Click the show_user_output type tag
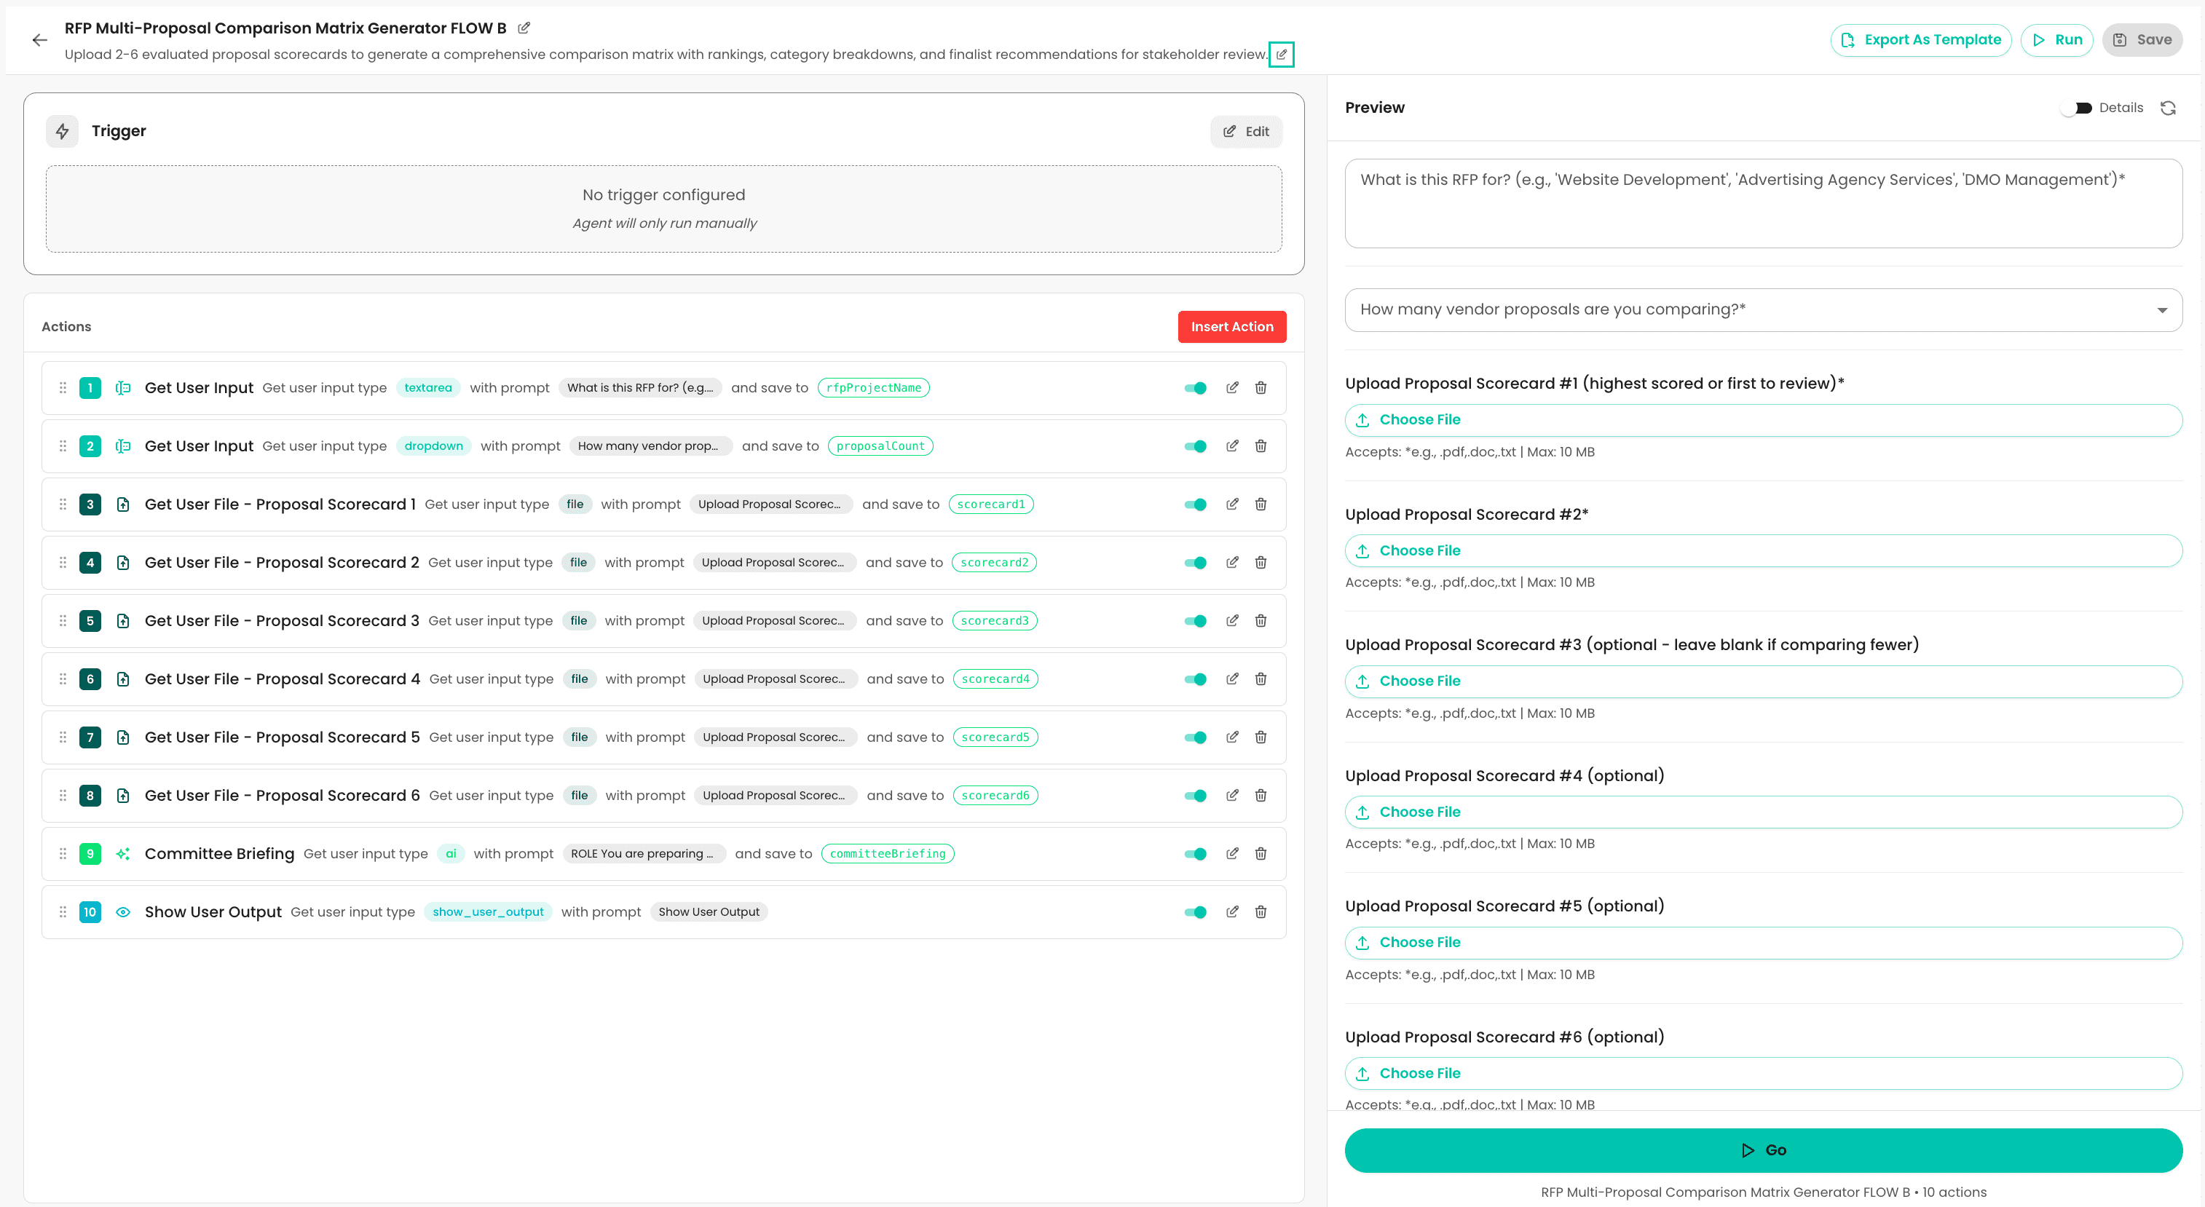Image resolution: width=2205 pixels, height=1207 pixels. tap(487, 911)
